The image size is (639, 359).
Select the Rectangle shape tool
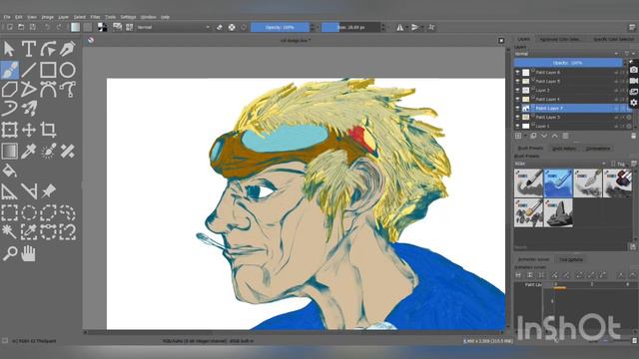coord(48,70)
